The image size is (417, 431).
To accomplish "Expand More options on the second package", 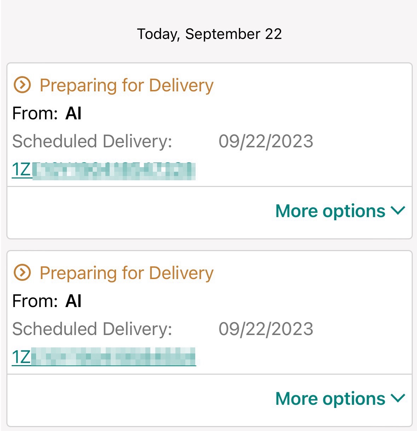I will [340, 399].
